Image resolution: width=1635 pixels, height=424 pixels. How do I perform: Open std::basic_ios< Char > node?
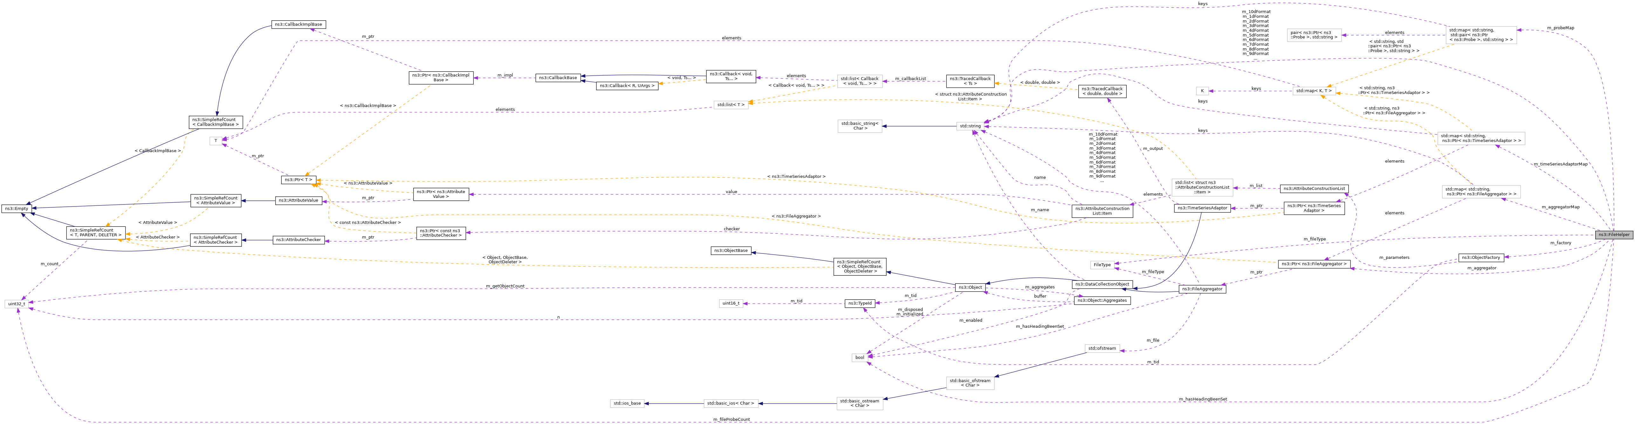pyautogui.click(x=731, y=403)
